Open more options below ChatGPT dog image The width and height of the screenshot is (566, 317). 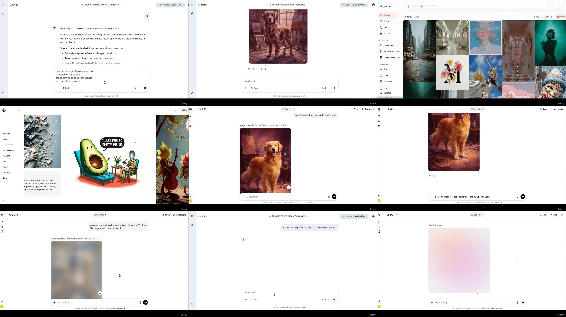point(438,176)
